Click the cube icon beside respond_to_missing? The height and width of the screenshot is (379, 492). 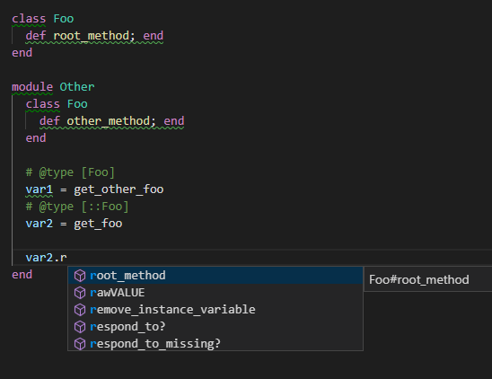[x=80, y=344]
